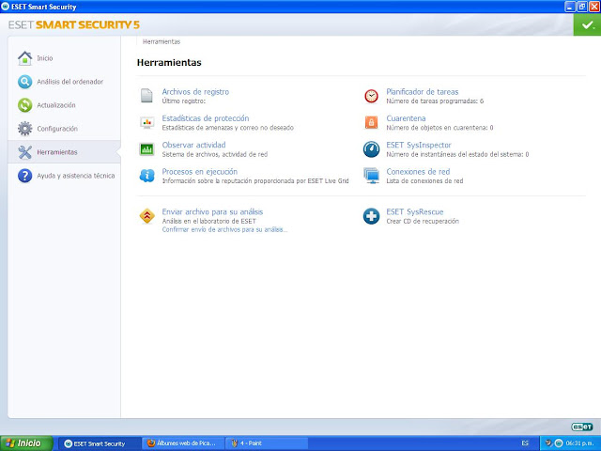Go to Actualización section

[x=56, y=105]
